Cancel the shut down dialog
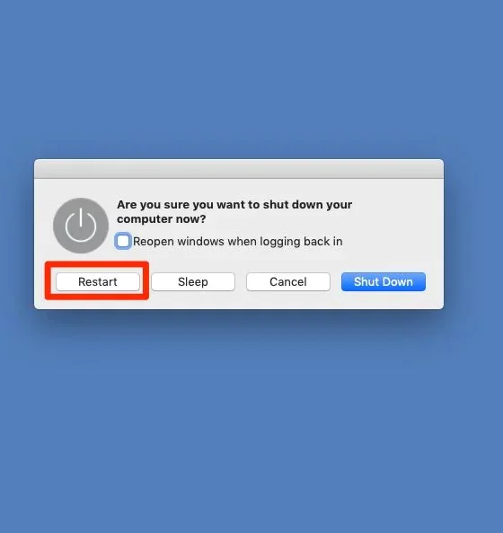This screenshot has width=503, height=533. pyautogui.click(x=288, y=282)
